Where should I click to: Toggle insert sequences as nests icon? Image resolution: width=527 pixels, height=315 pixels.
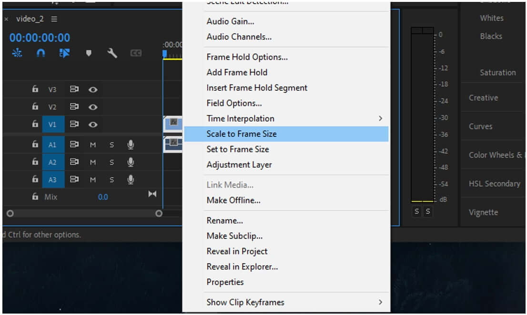coord(17,53)
